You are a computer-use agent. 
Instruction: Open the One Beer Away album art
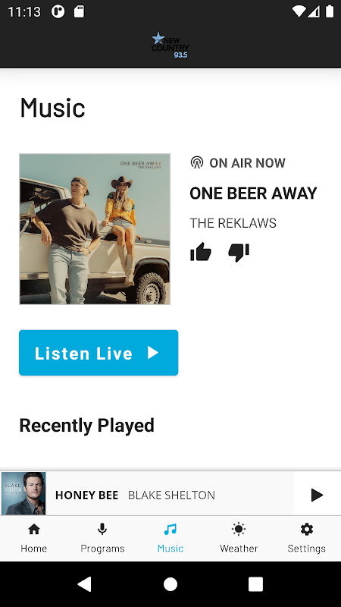95,229
